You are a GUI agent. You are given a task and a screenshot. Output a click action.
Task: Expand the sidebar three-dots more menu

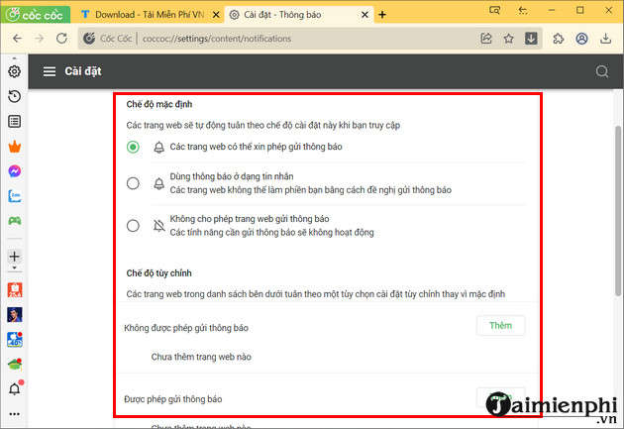[x=14, y=412]
